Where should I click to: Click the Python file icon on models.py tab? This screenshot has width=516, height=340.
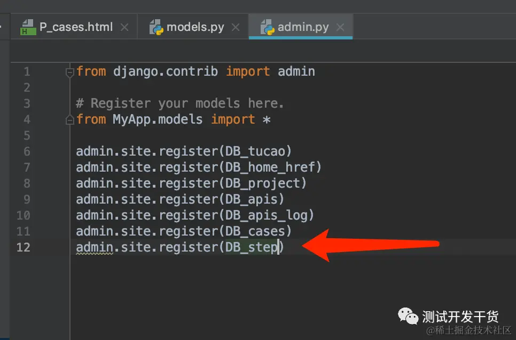157,27
